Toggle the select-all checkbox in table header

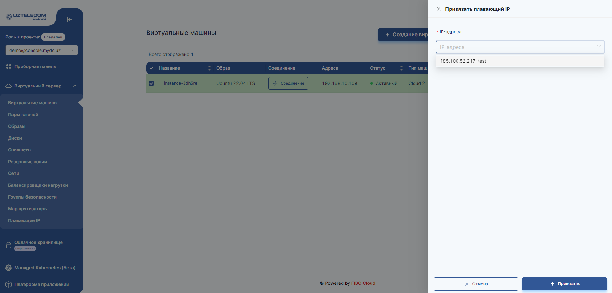click(151, 68)
